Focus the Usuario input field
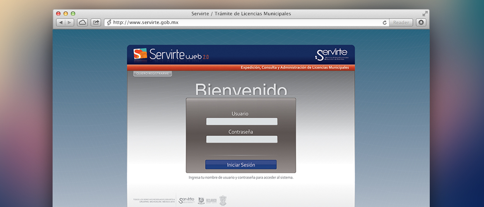Screen dimensions: 484x207 242,121
